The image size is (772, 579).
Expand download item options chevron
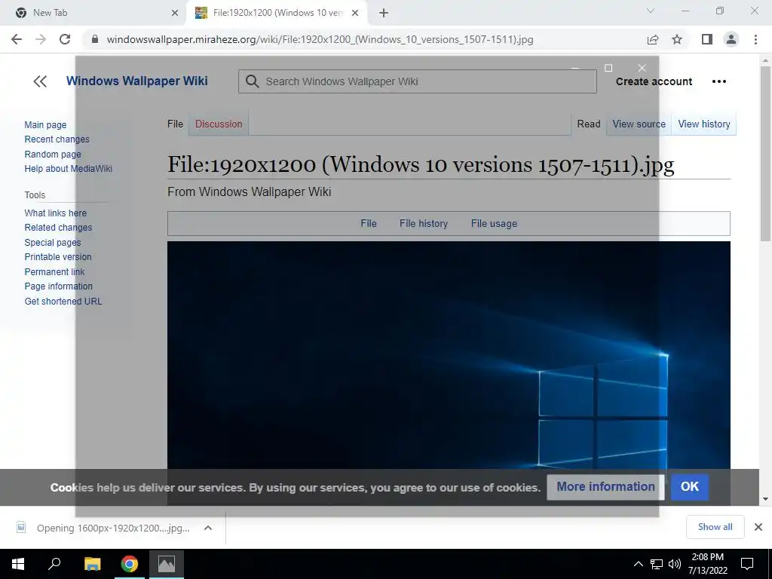tap(208, 528)
